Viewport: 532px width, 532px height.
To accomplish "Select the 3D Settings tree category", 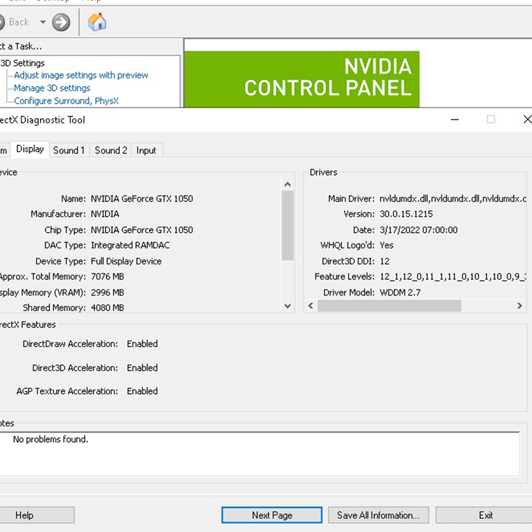I will 22,63.
